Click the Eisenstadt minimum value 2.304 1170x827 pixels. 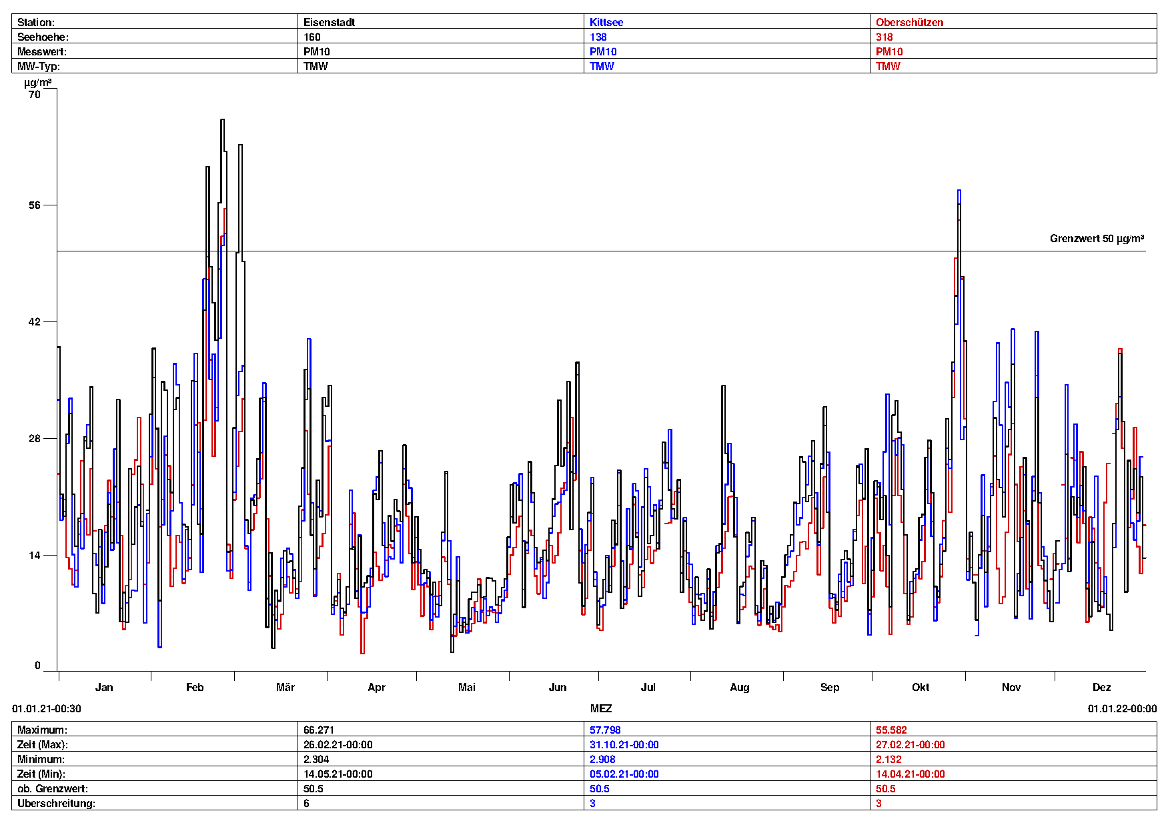(316, 759)
